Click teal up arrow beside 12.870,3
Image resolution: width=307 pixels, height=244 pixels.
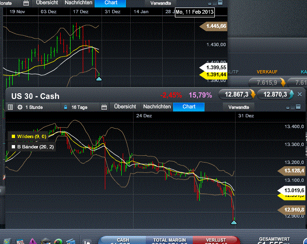(291, 94)
